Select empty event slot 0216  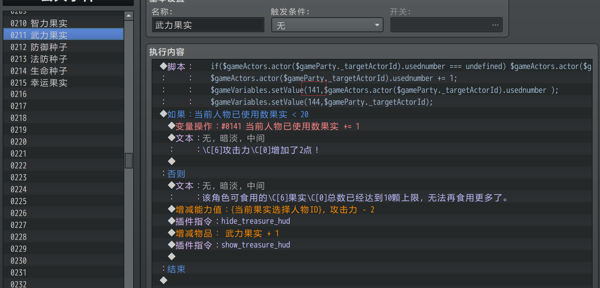pyautogui.click(x=63, y=94)
